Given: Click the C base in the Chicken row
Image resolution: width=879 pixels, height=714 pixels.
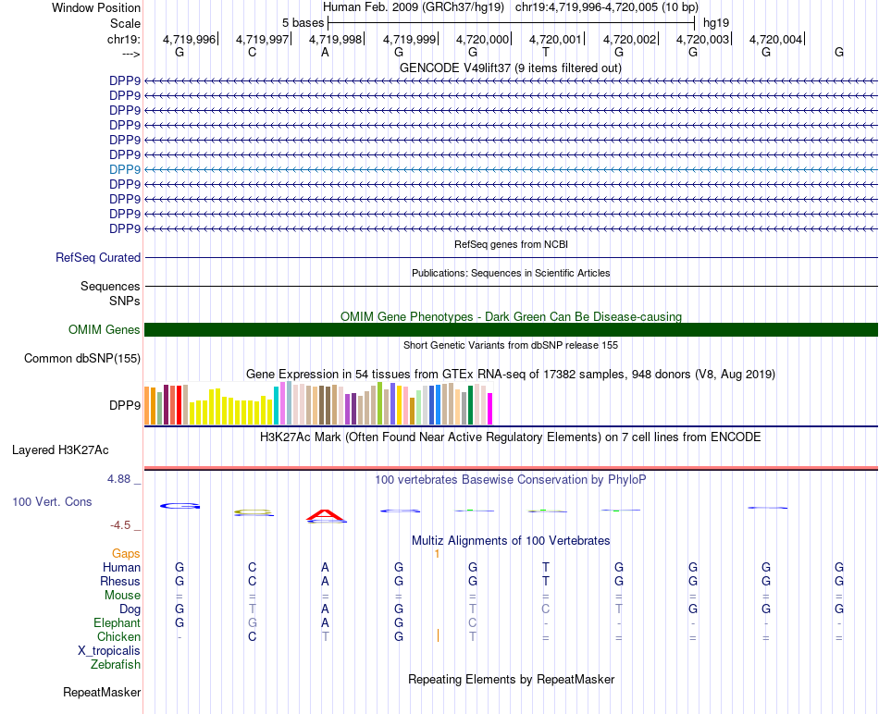Looking at the screenshot, I should point(253,636).
